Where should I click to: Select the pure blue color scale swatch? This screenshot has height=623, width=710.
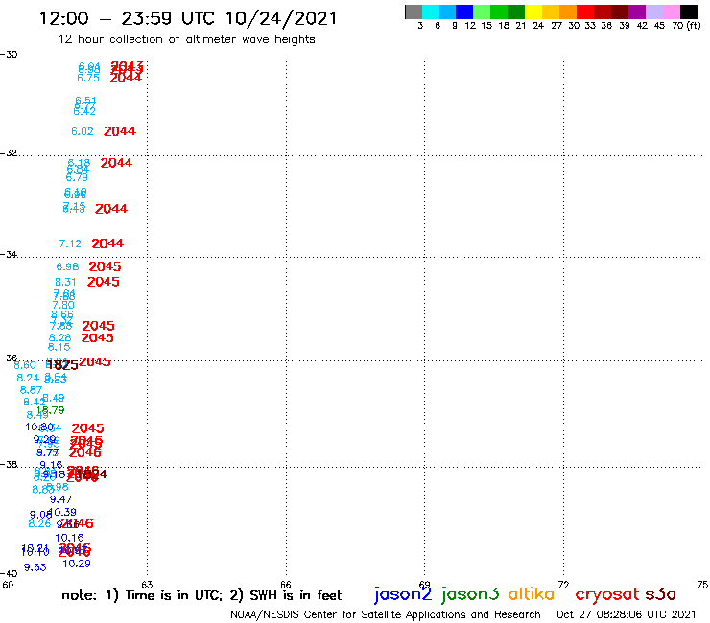click(464, 12)
